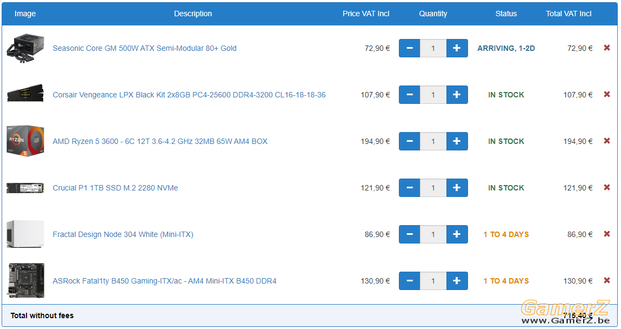Click 'Total without fees' label
Screen dimensions: 621x329
(x=42, y=315)
